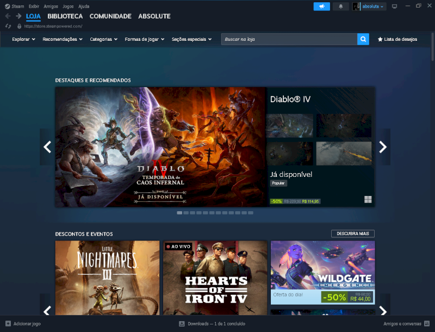Show the previous featured game
Viewport: 435px width, 332px height.
tap(47, 147)
